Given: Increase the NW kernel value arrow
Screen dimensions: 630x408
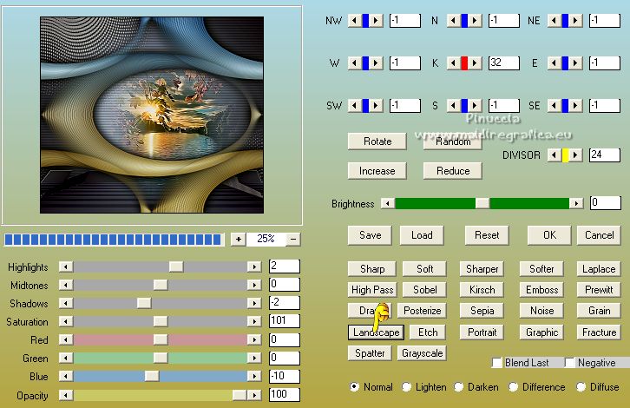Looking at the screenshot, I should (376, 21).
